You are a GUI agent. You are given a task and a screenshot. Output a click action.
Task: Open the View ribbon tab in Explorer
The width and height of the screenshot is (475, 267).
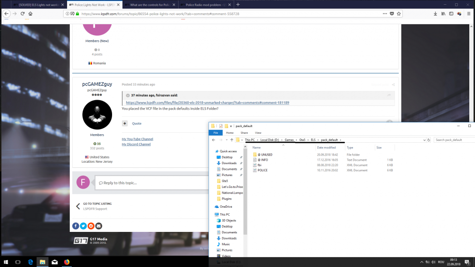coord(258,133)
